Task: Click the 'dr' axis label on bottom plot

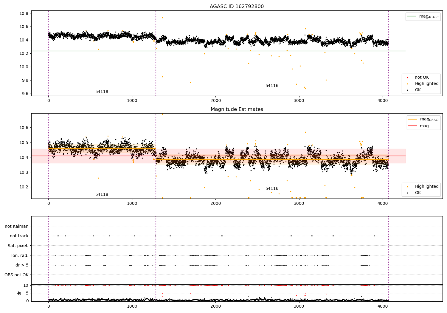Action: point(19,293)
